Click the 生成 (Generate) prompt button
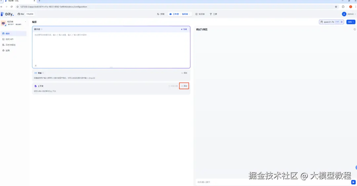 coord(184,29)
